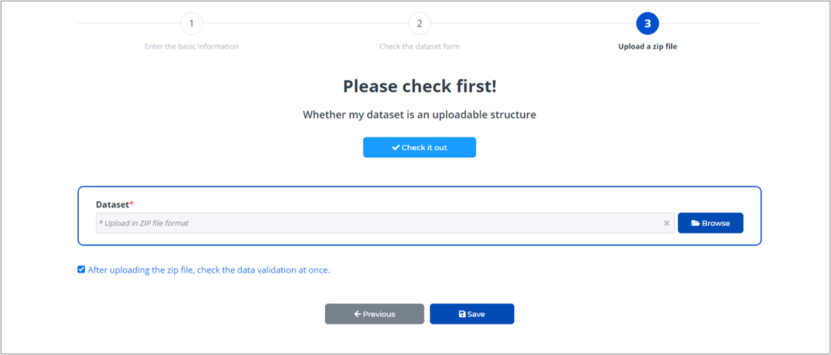Click the floppy disk icon on Save

[462, 314]
